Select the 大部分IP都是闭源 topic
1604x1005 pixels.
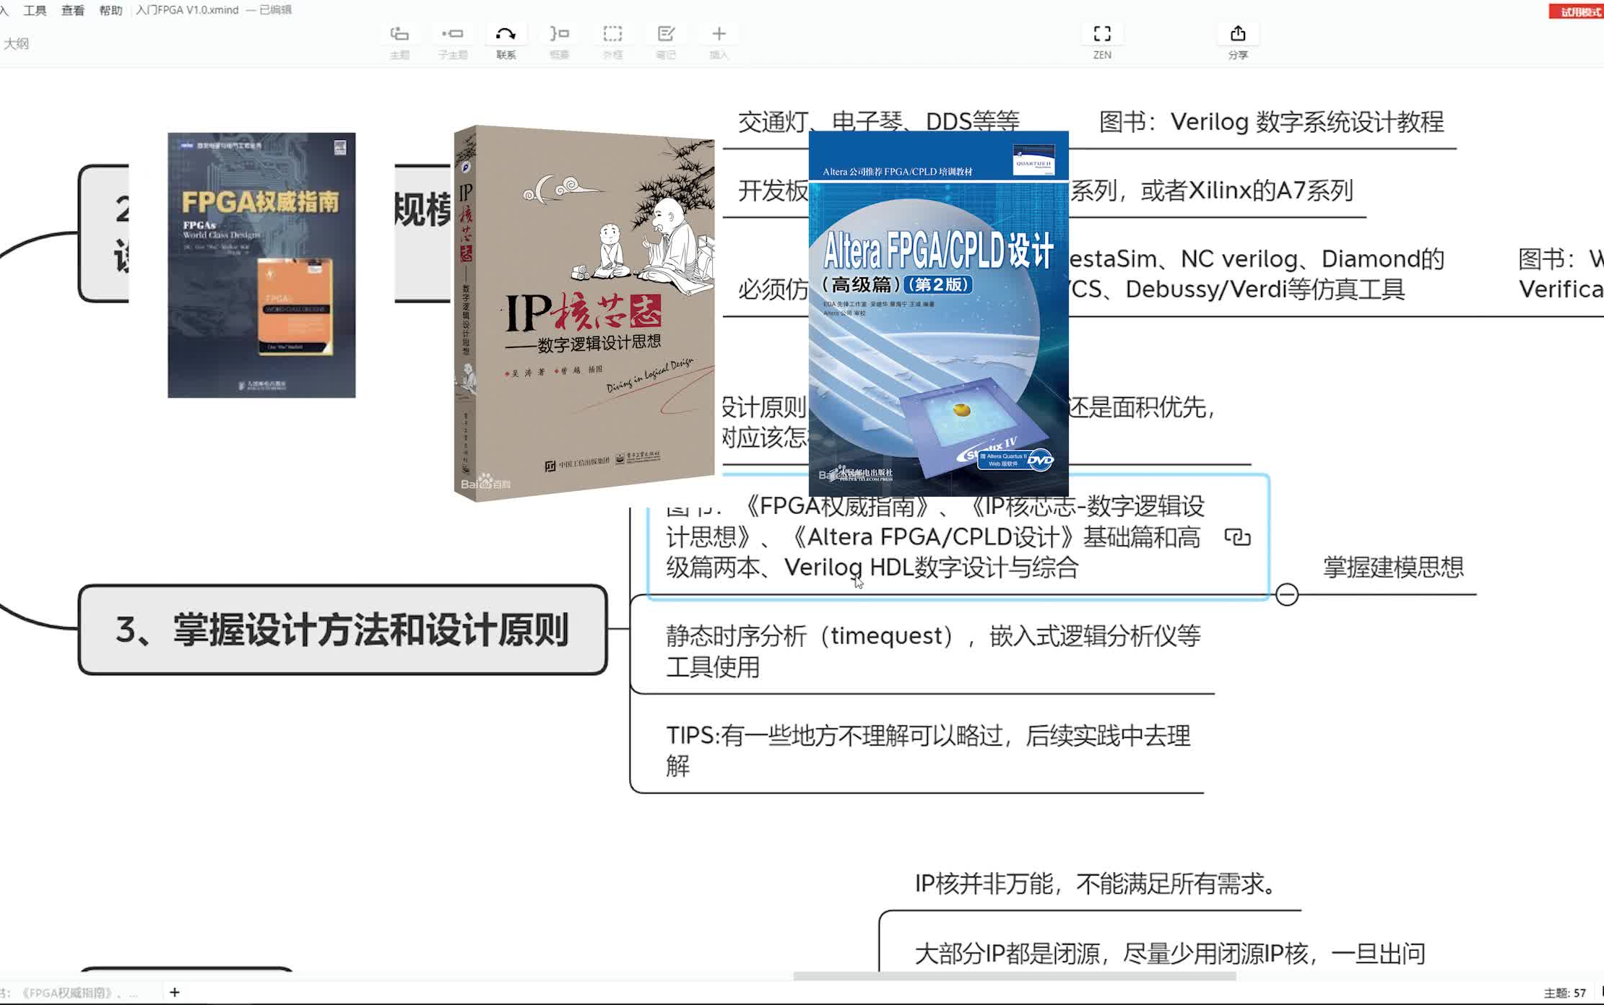pos(1169,953)
